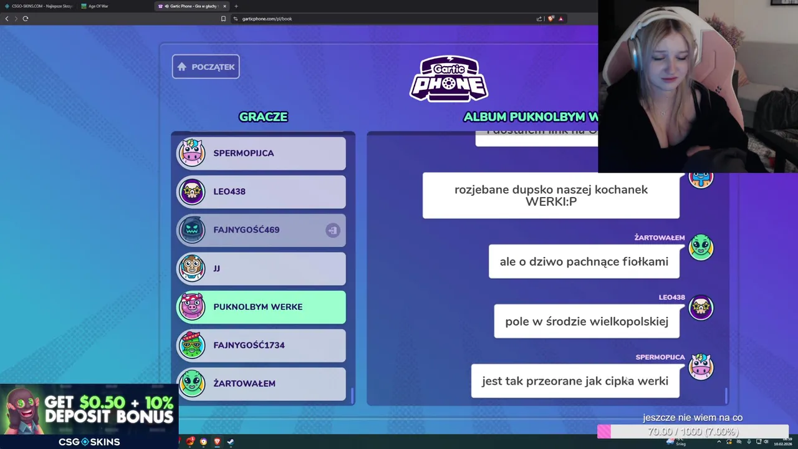This screenshot has width=798, height=449.
Task: Select player PUKNOLBYM WERKE in the list
Action: click(261, 307)
